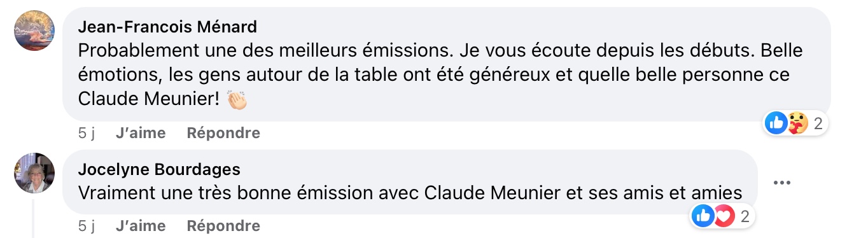Viewport: 854px width, 238px height.
Task: Click Jocelyne's comment text about Claude Meunier
Action: pyautogui.click(x=410, y=192)
